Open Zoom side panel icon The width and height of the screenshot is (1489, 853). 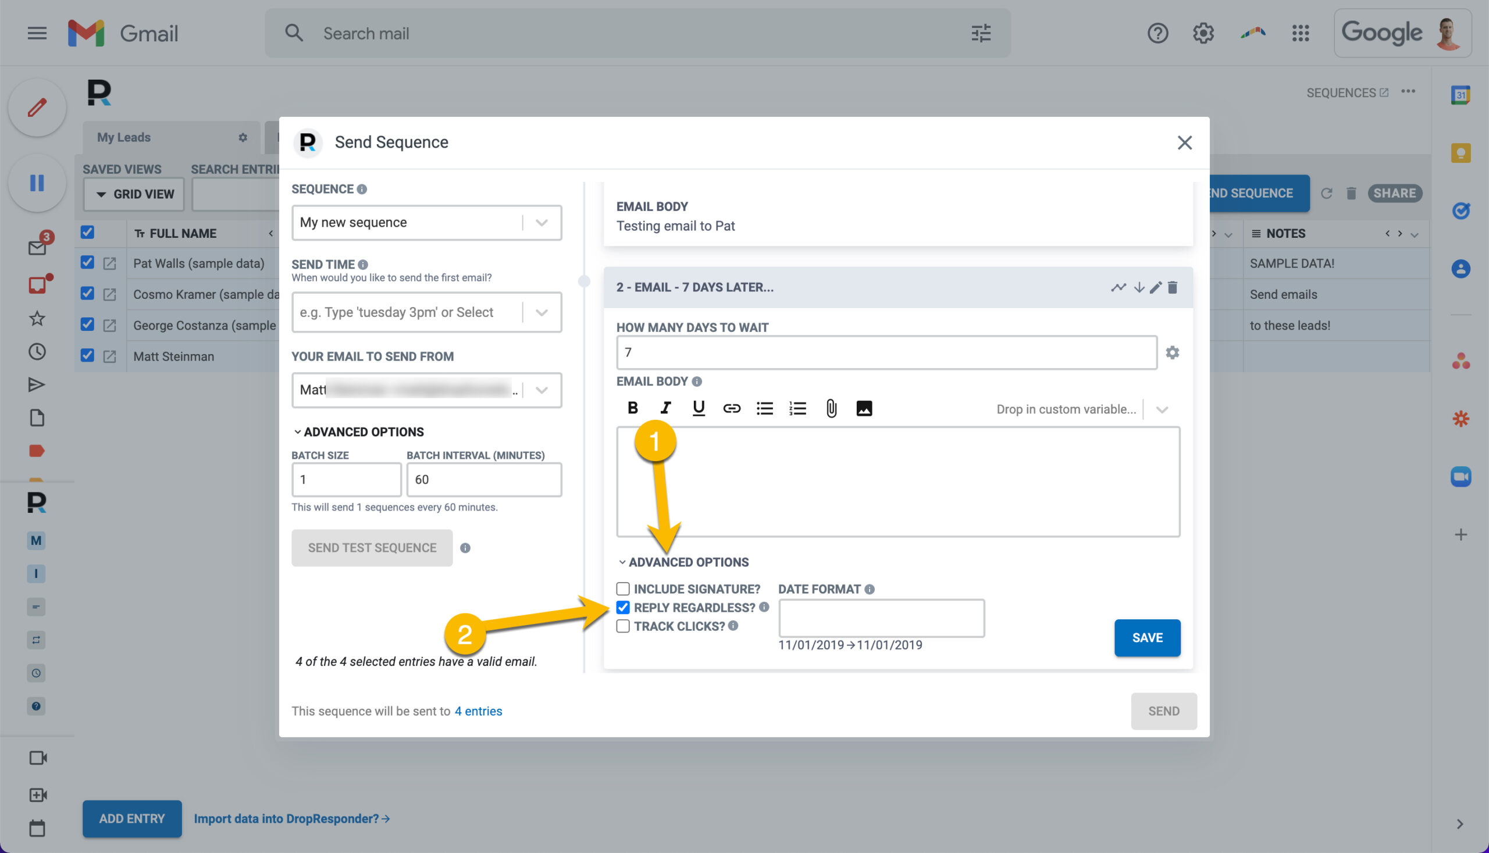click(1460, 476)
